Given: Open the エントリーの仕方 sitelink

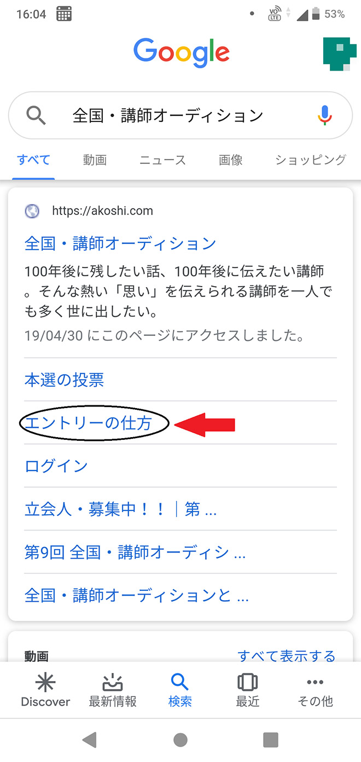Looking at the screenshot, I should [x=88, y=423].
